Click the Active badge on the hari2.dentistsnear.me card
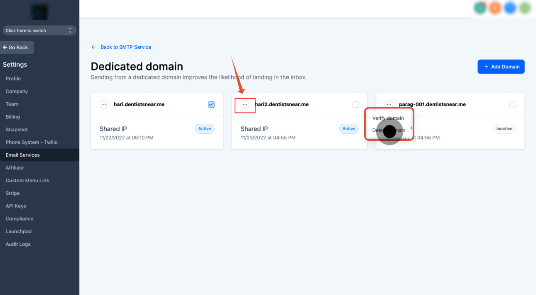 tap(349, 129)
